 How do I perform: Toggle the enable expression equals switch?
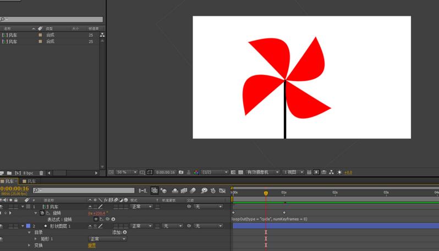(95, 219)
